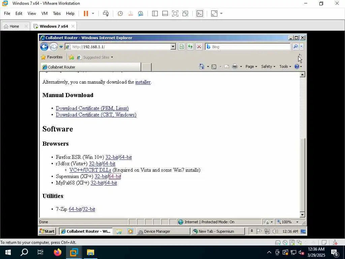
Task: Click the IE RSS feeds icon
Action: click(x=214, y=66)
